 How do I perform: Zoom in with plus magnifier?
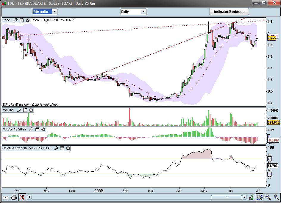pyautogui.click(x=276, y=197)
